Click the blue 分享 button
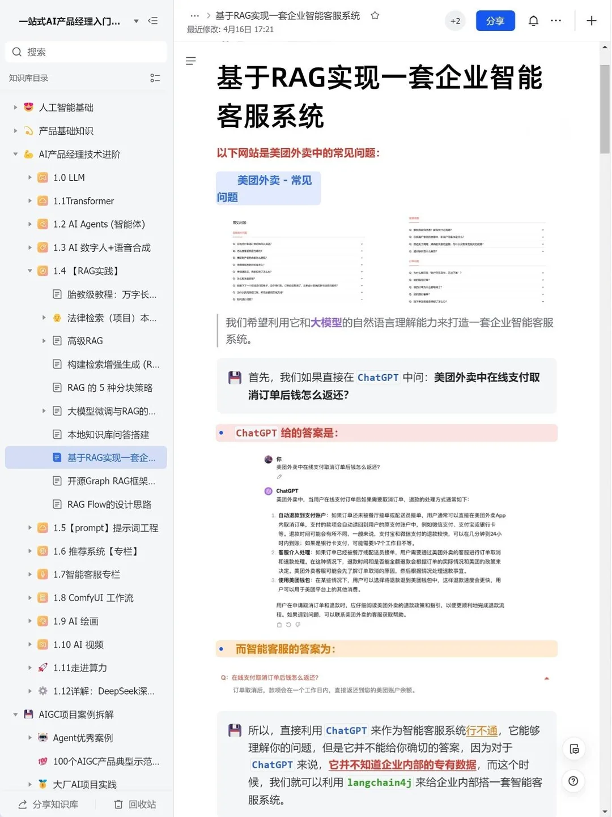Screen dimensions: 612x817 [495, 21]
